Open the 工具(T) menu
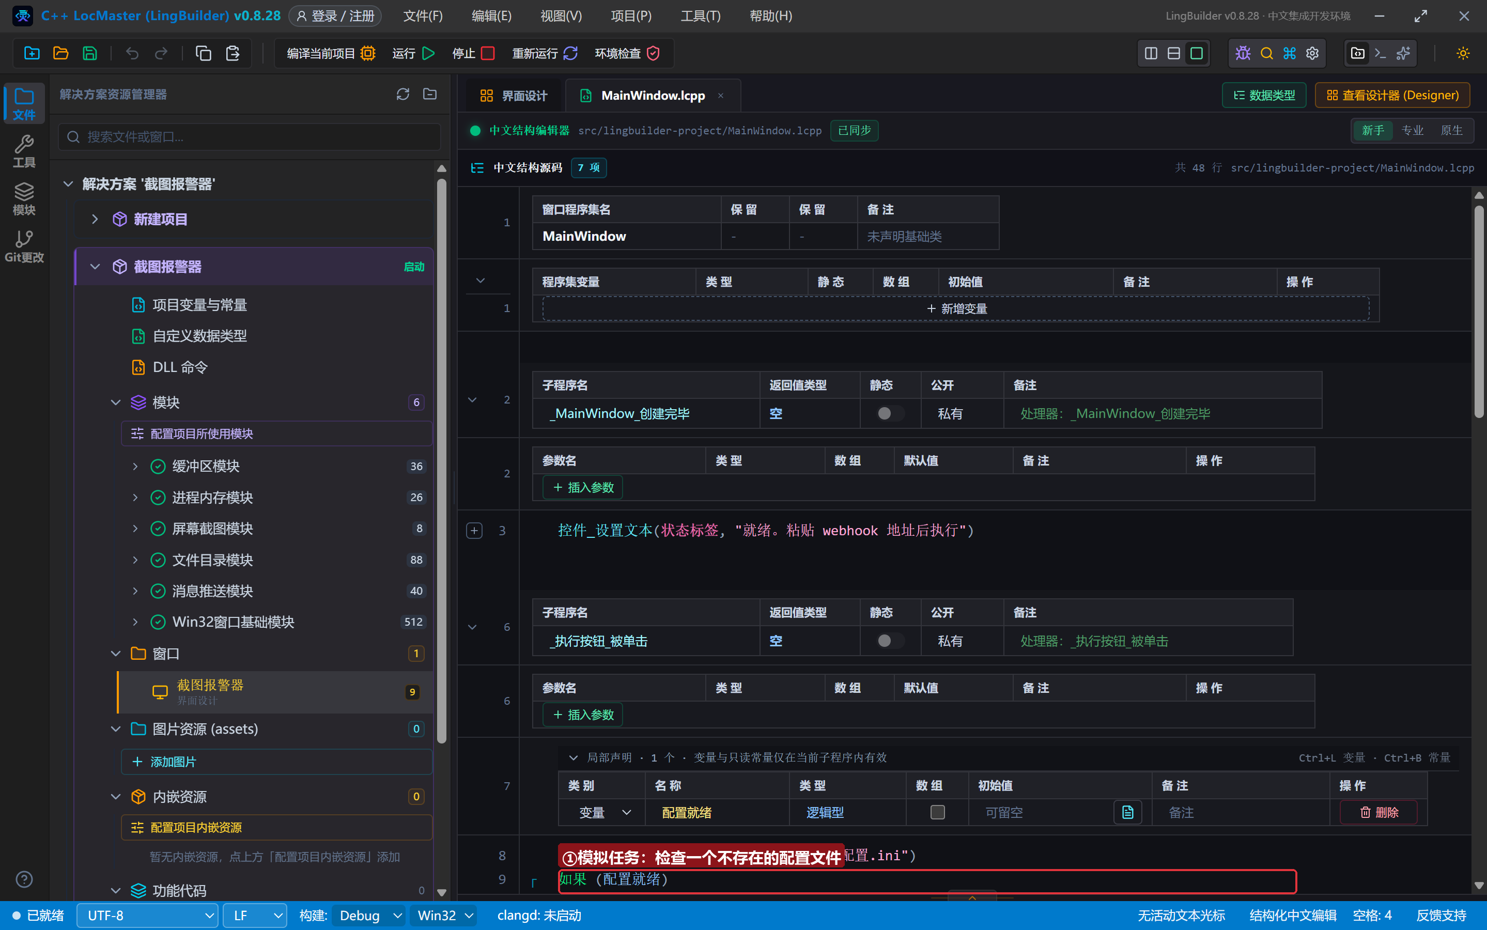The height and width of the screenshot is (930, 1487). [x=701, y=16]
